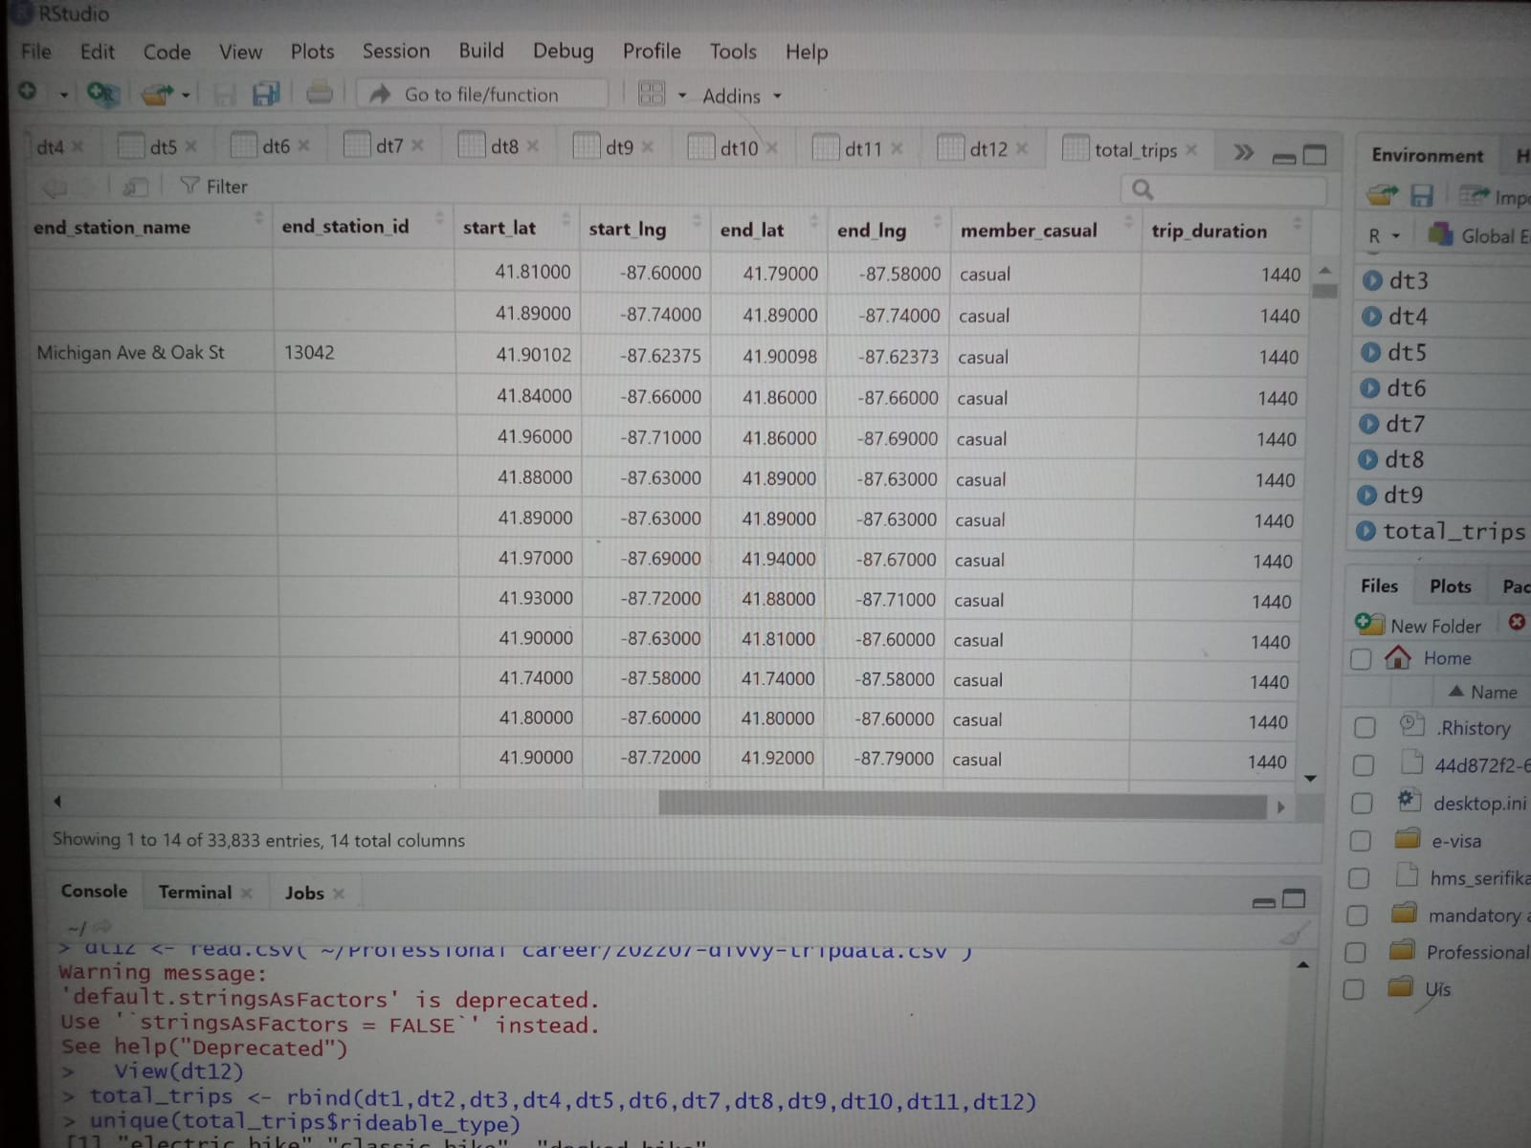This screenshot has width=1531, height=1148.
Task: Click the load workspace icon in Environment
Action: (x=1382, y=196)
